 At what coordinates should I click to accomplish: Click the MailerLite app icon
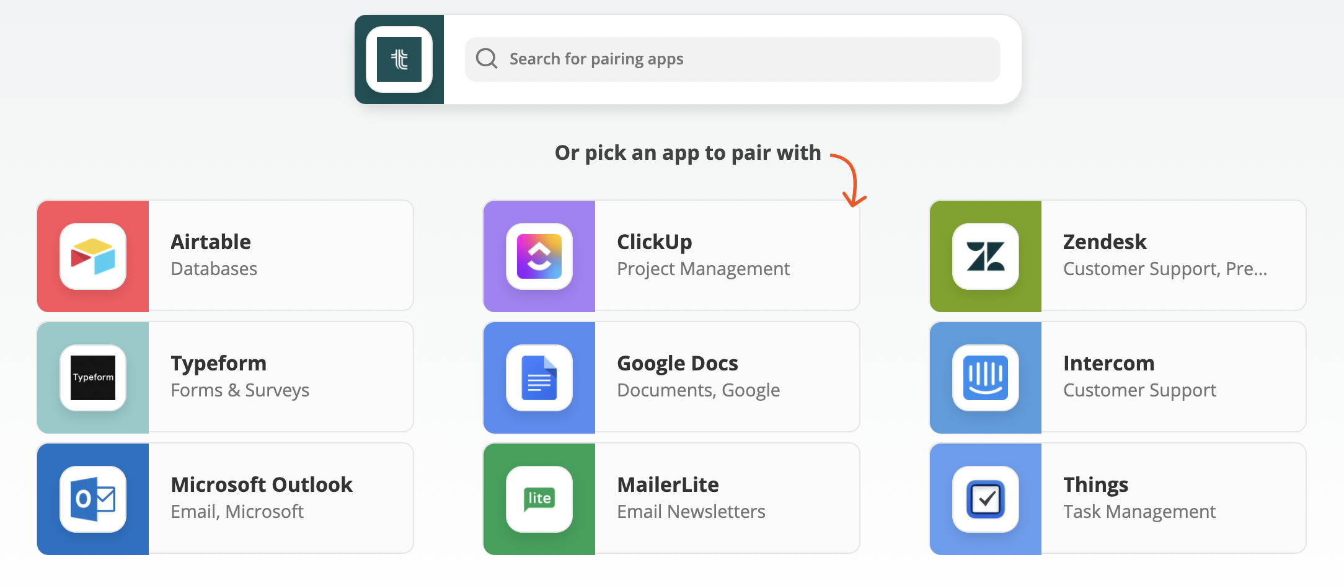coord(539,499)
